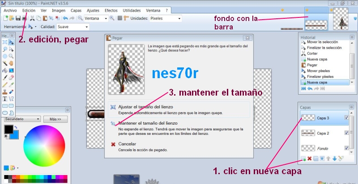Select Cortar entry in Historial

(325, 54)
